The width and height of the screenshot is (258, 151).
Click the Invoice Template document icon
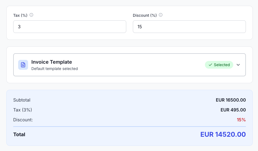pos(23,65)
